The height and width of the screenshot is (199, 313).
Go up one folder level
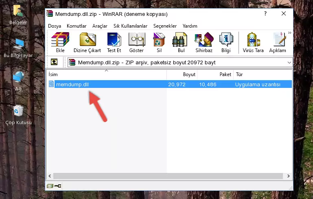(54, 62)
